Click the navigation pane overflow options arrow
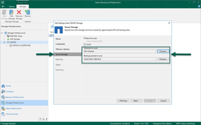The image size is (201, 125). coord(47,119)
